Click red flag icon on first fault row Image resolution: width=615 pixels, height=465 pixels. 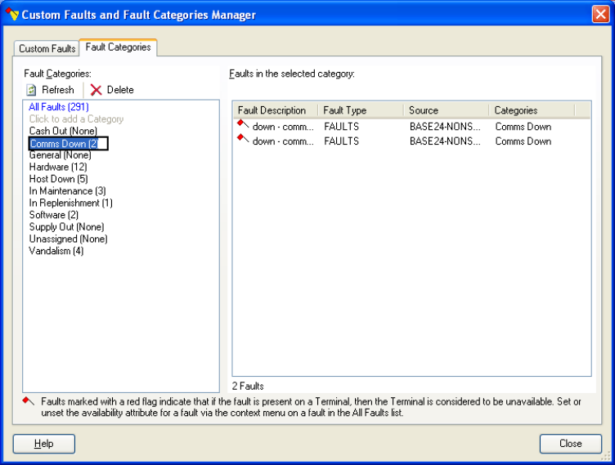coord(243,125)
